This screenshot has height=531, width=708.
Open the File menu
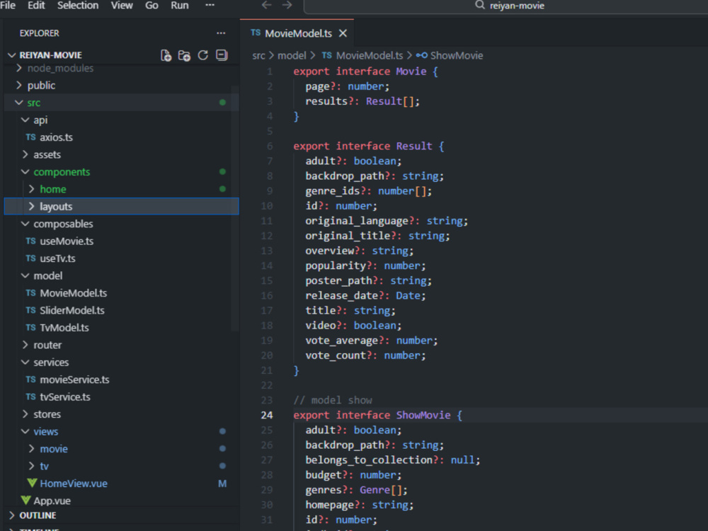point(8,6)
